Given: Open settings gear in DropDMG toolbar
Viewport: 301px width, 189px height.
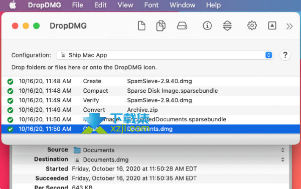Looking at the screenshot, I should coord(252,26).
